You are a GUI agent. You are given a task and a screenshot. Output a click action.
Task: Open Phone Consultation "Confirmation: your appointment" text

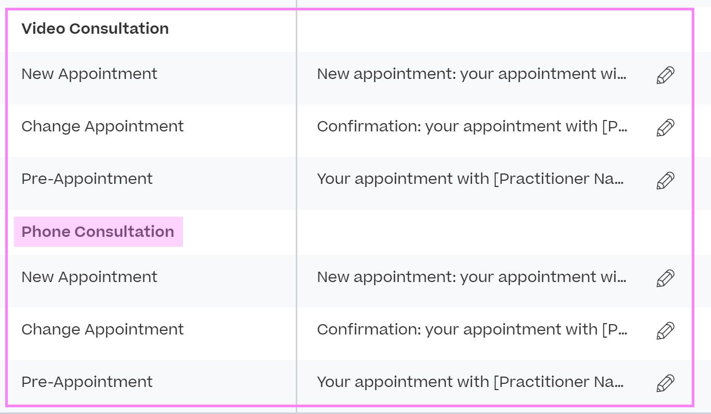pyautogui.click(x=471, y=329)
